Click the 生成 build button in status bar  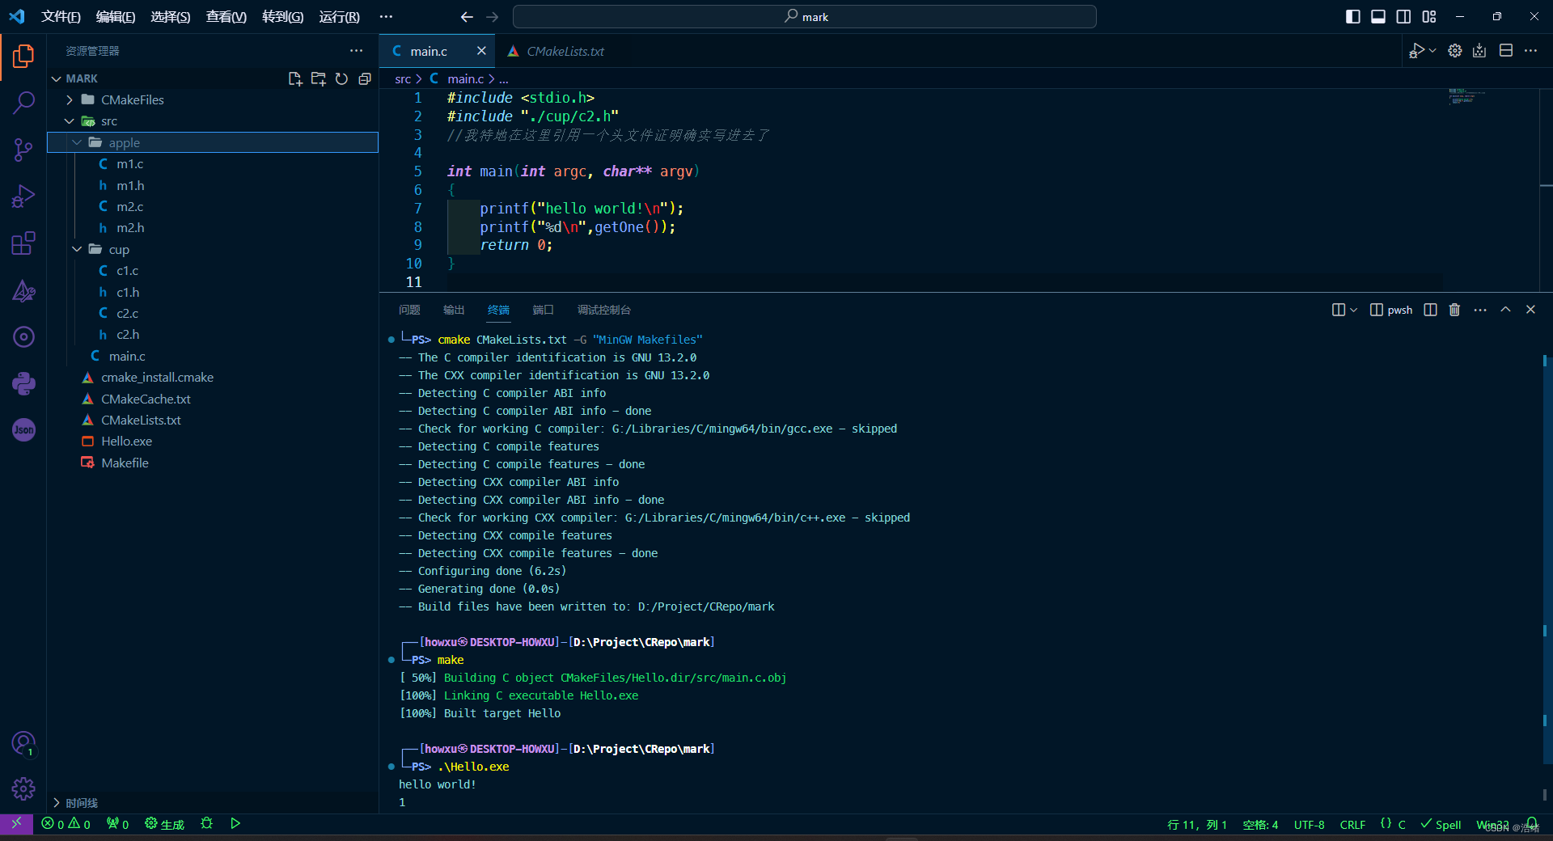click(165, 824)
